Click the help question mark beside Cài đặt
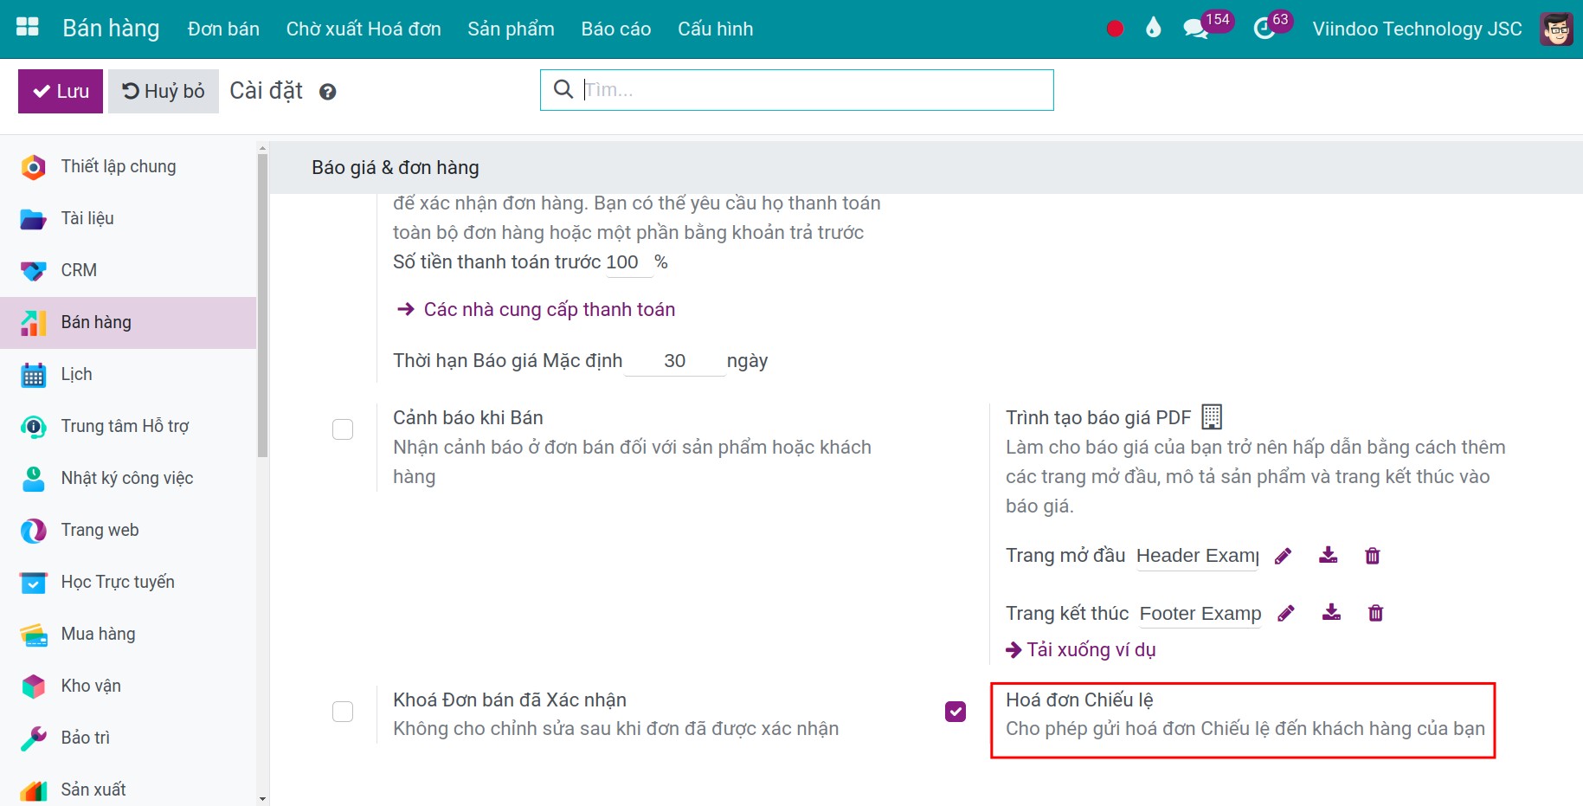 click(327, 91)
